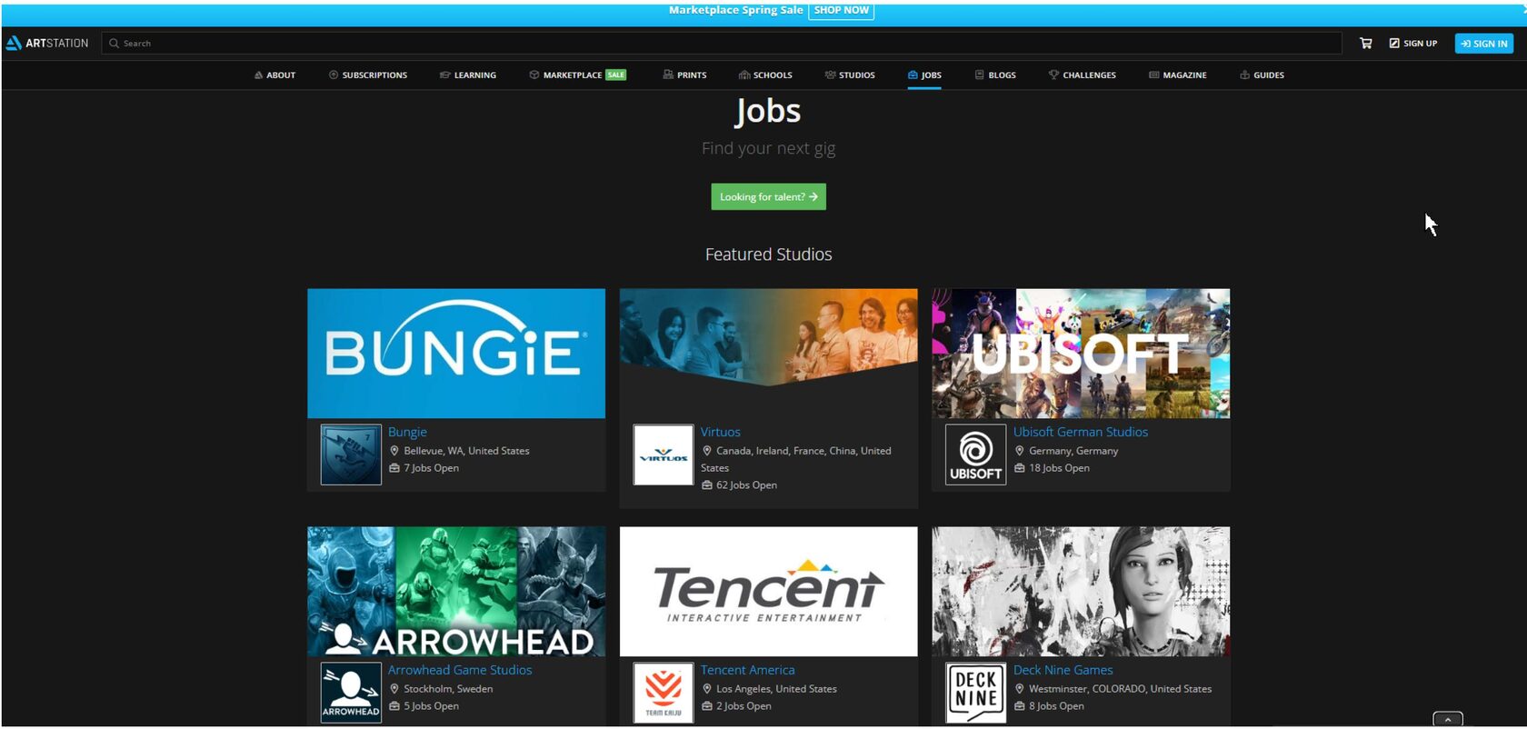Viewport: 1527px width, 729px height.
Task: Open the Subscriptions nav item
Action: pos(368,75)
